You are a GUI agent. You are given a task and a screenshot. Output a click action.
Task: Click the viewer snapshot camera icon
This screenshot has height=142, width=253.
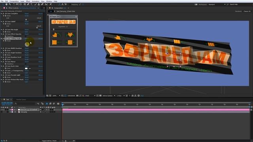pos(77,95)
